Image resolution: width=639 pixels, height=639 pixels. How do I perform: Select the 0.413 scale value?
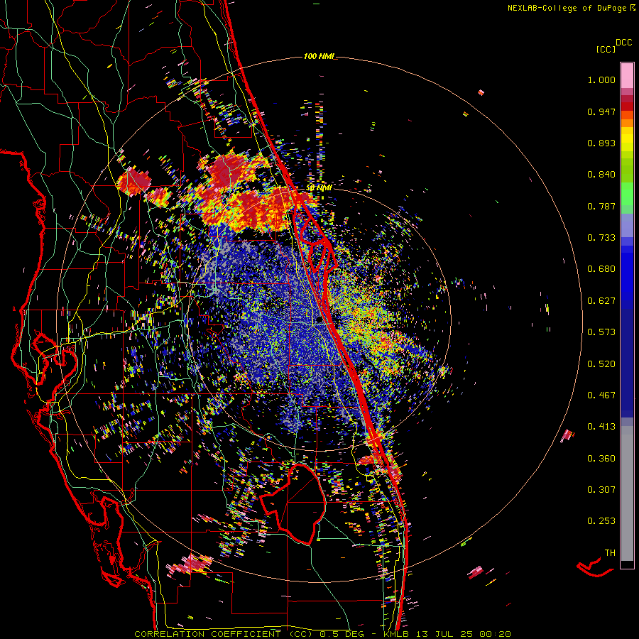pos(601,427)
